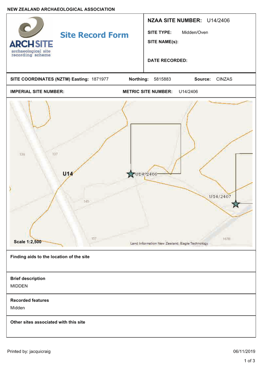This screenshot has height=370, width=262.
Task: Click the U14/2406 label on the map
Action: [x=146, y=174]
